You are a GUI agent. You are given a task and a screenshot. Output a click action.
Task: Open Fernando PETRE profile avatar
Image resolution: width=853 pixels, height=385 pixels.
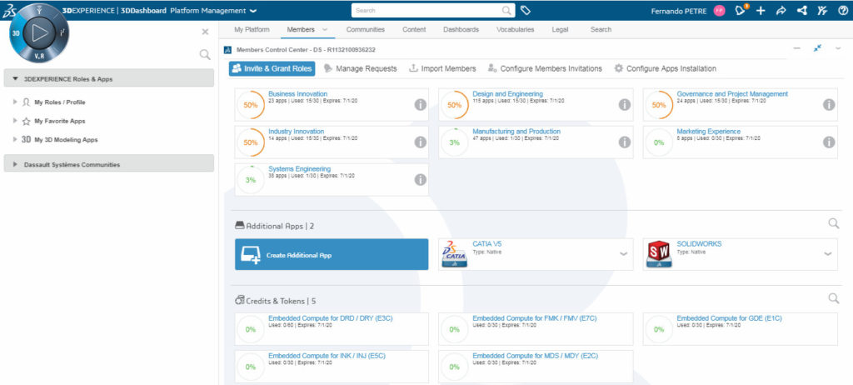(719, 11)
